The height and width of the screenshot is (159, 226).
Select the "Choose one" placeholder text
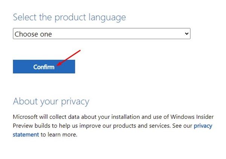(33, 34)
